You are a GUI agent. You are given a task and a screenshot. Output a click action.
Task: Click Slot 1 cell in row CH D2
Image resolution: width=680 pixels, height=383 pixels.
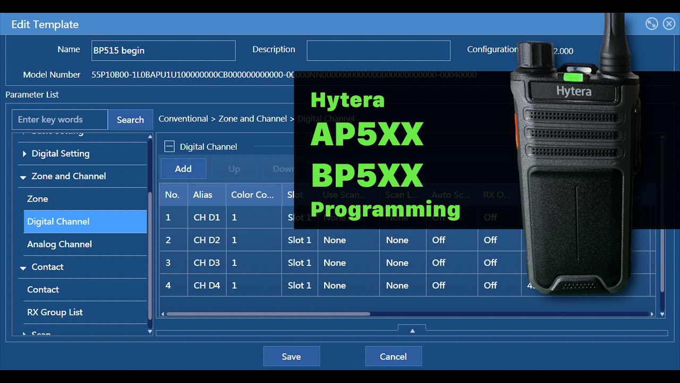pos(300,240)
